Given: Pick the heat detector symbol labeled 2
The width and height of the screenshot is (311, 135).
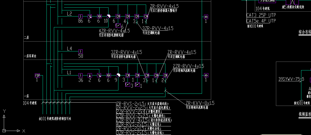Looking at the screenshot, I should point(89,75).
